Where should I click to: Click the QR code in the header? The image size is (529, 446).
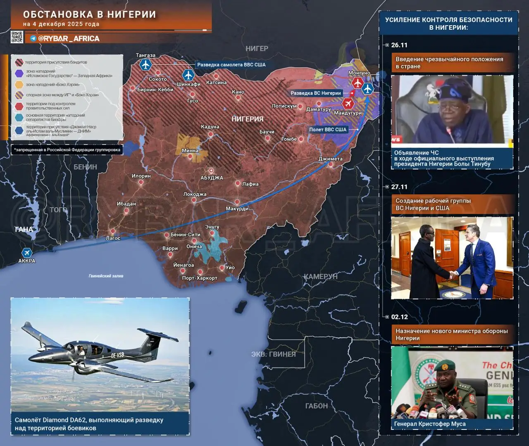click(17, 37)
